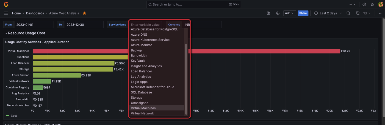Select Insight and Analytics option
Screen dimensions: 385x125
[x=157, y=66]
